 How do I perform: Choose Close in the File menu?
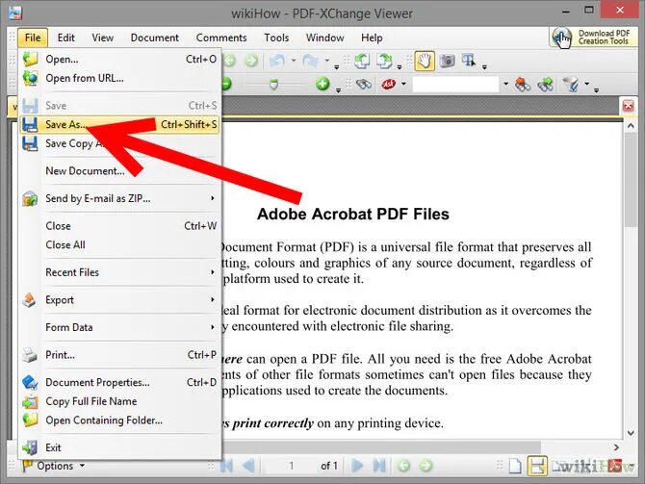[x=119, y=226]
